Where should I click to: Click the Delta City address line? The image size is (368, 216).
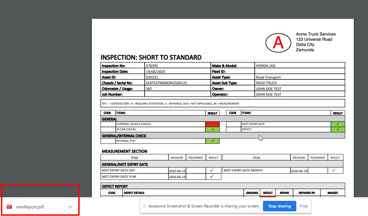coord(305,45)
